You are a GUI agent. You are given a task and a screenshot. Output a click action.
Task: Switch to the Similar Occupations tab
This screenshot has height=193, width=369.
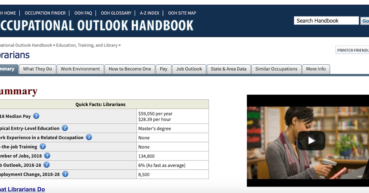click(x=276, y=69)
